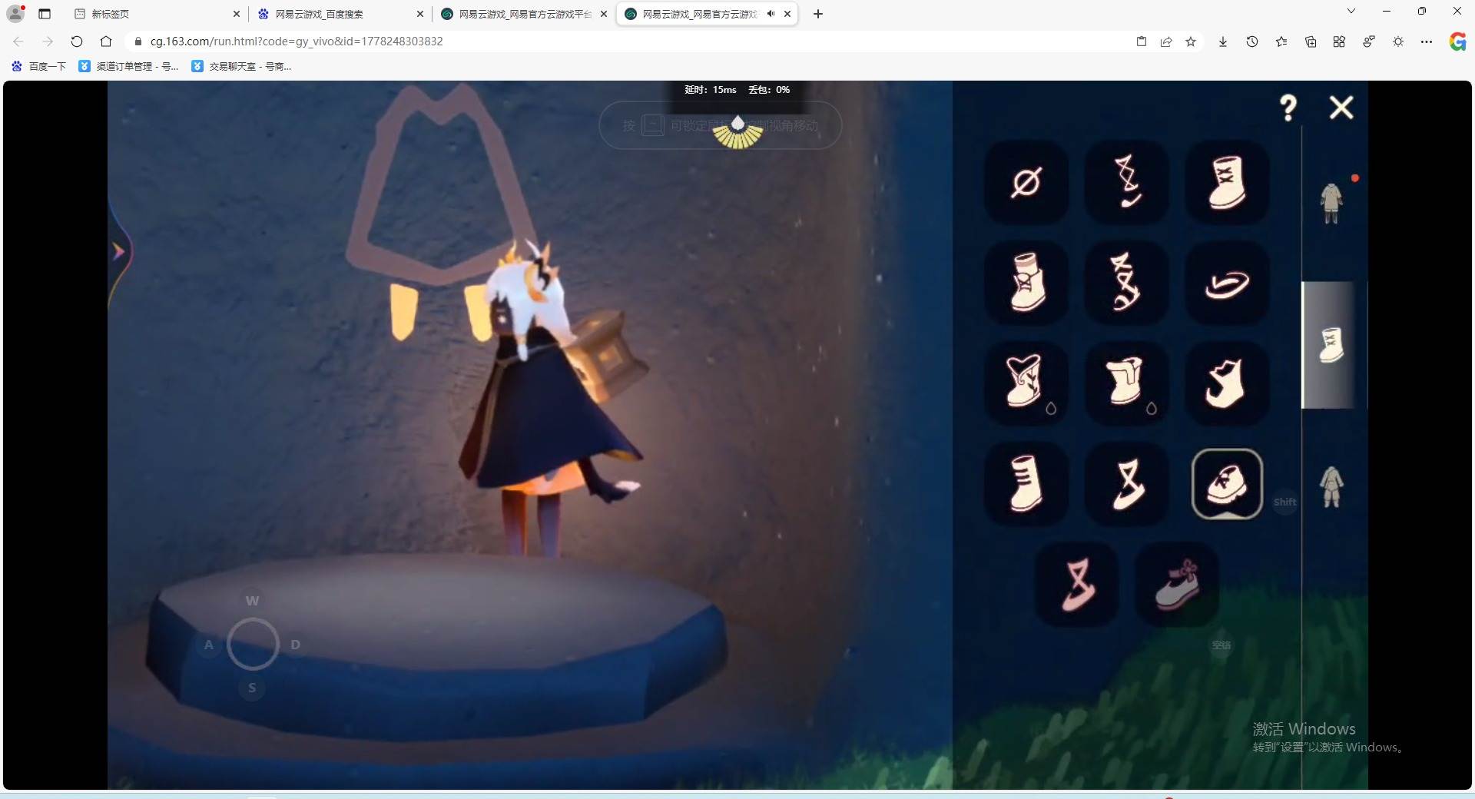The width and height of the screenshot is (1475, 799).
Task: Pick the jagged-top pointed boot
Action: 1227,383
